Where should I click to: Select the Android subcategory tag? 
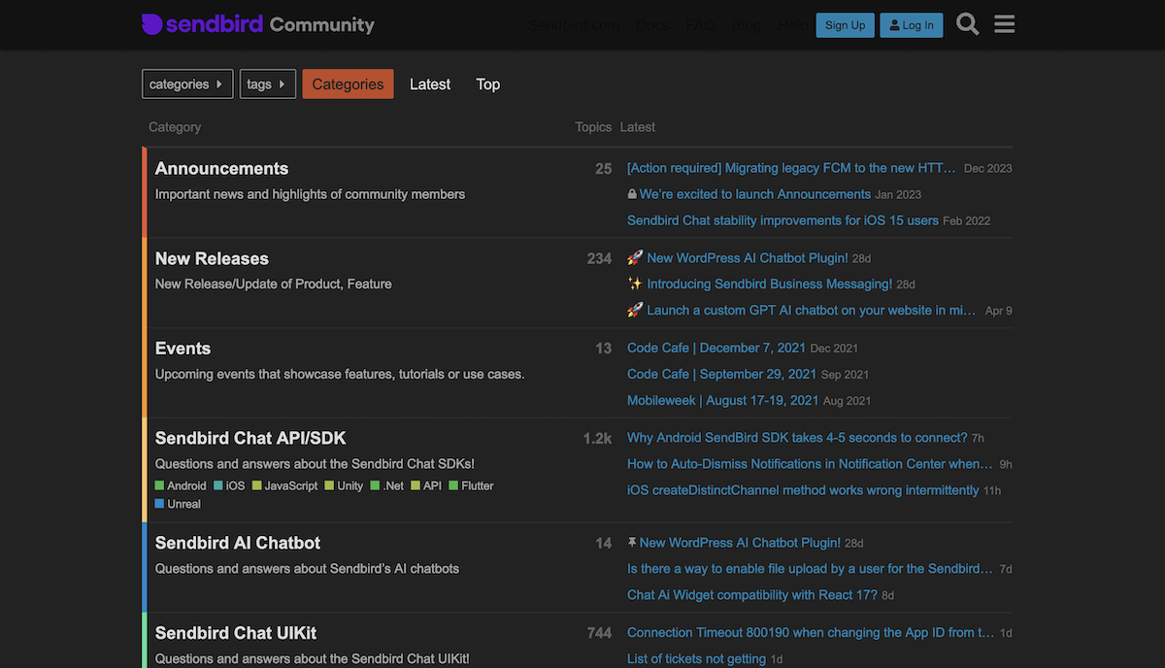tap(181, 485)
